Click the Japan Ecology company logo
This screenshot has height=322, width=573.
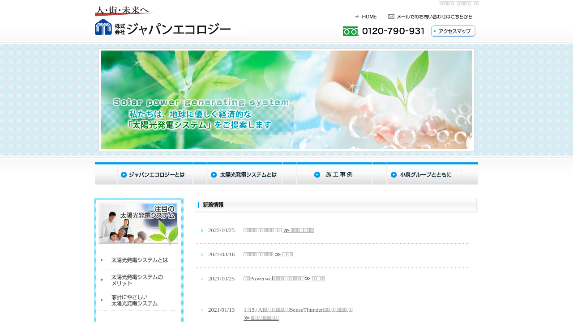pos(163,27)
